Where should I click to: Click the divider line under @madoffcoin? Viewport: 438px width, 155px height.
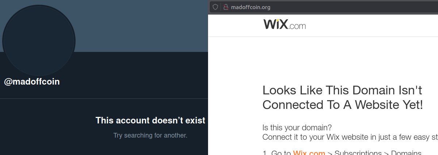click(104, 98)
